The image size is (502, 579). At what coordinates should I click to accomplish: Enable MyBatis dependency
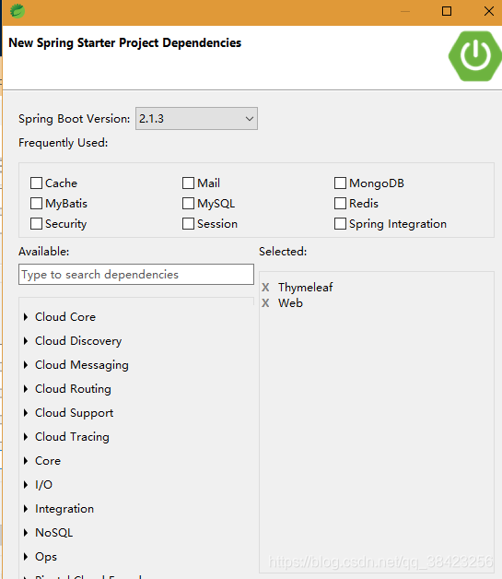(x=36, y=204)
